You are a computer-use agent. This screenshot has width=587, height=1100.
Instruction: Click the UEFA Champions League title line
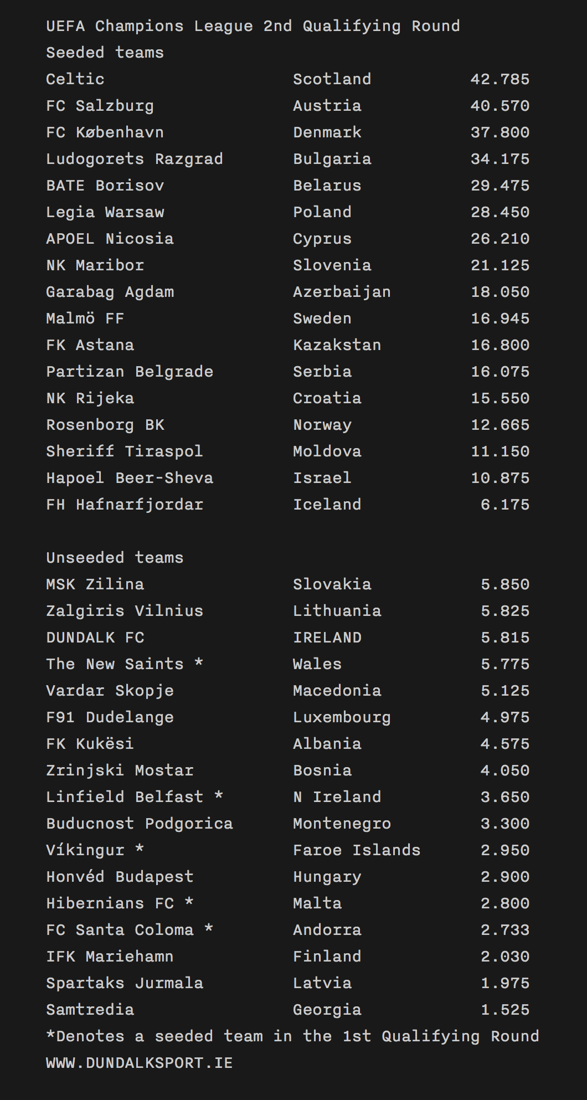pyautogui.click(x=253, y=26)
